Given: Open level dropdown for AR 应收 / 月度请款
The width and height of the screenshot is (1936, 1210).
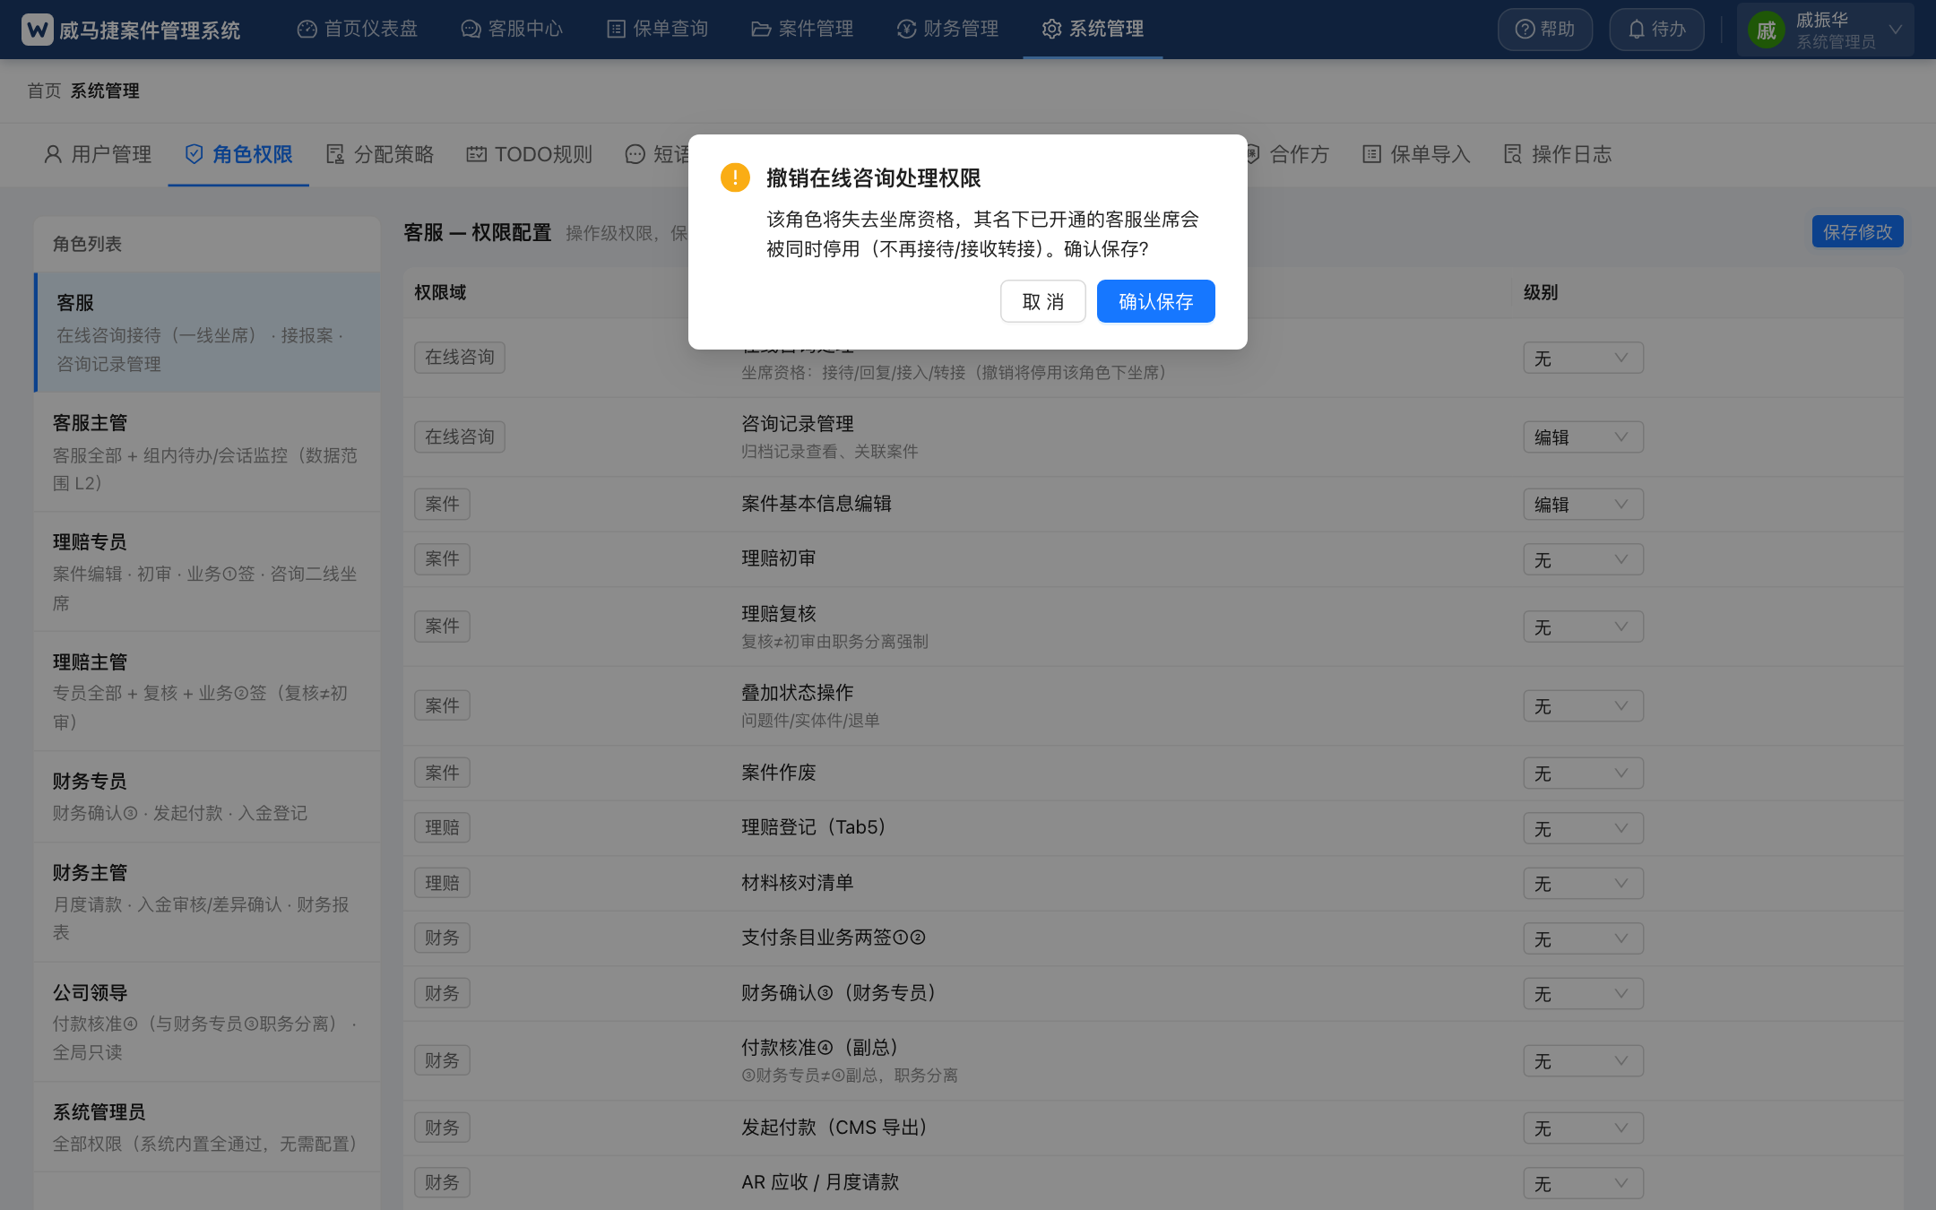Looking at the screenshot, I should (1583, 1184).
